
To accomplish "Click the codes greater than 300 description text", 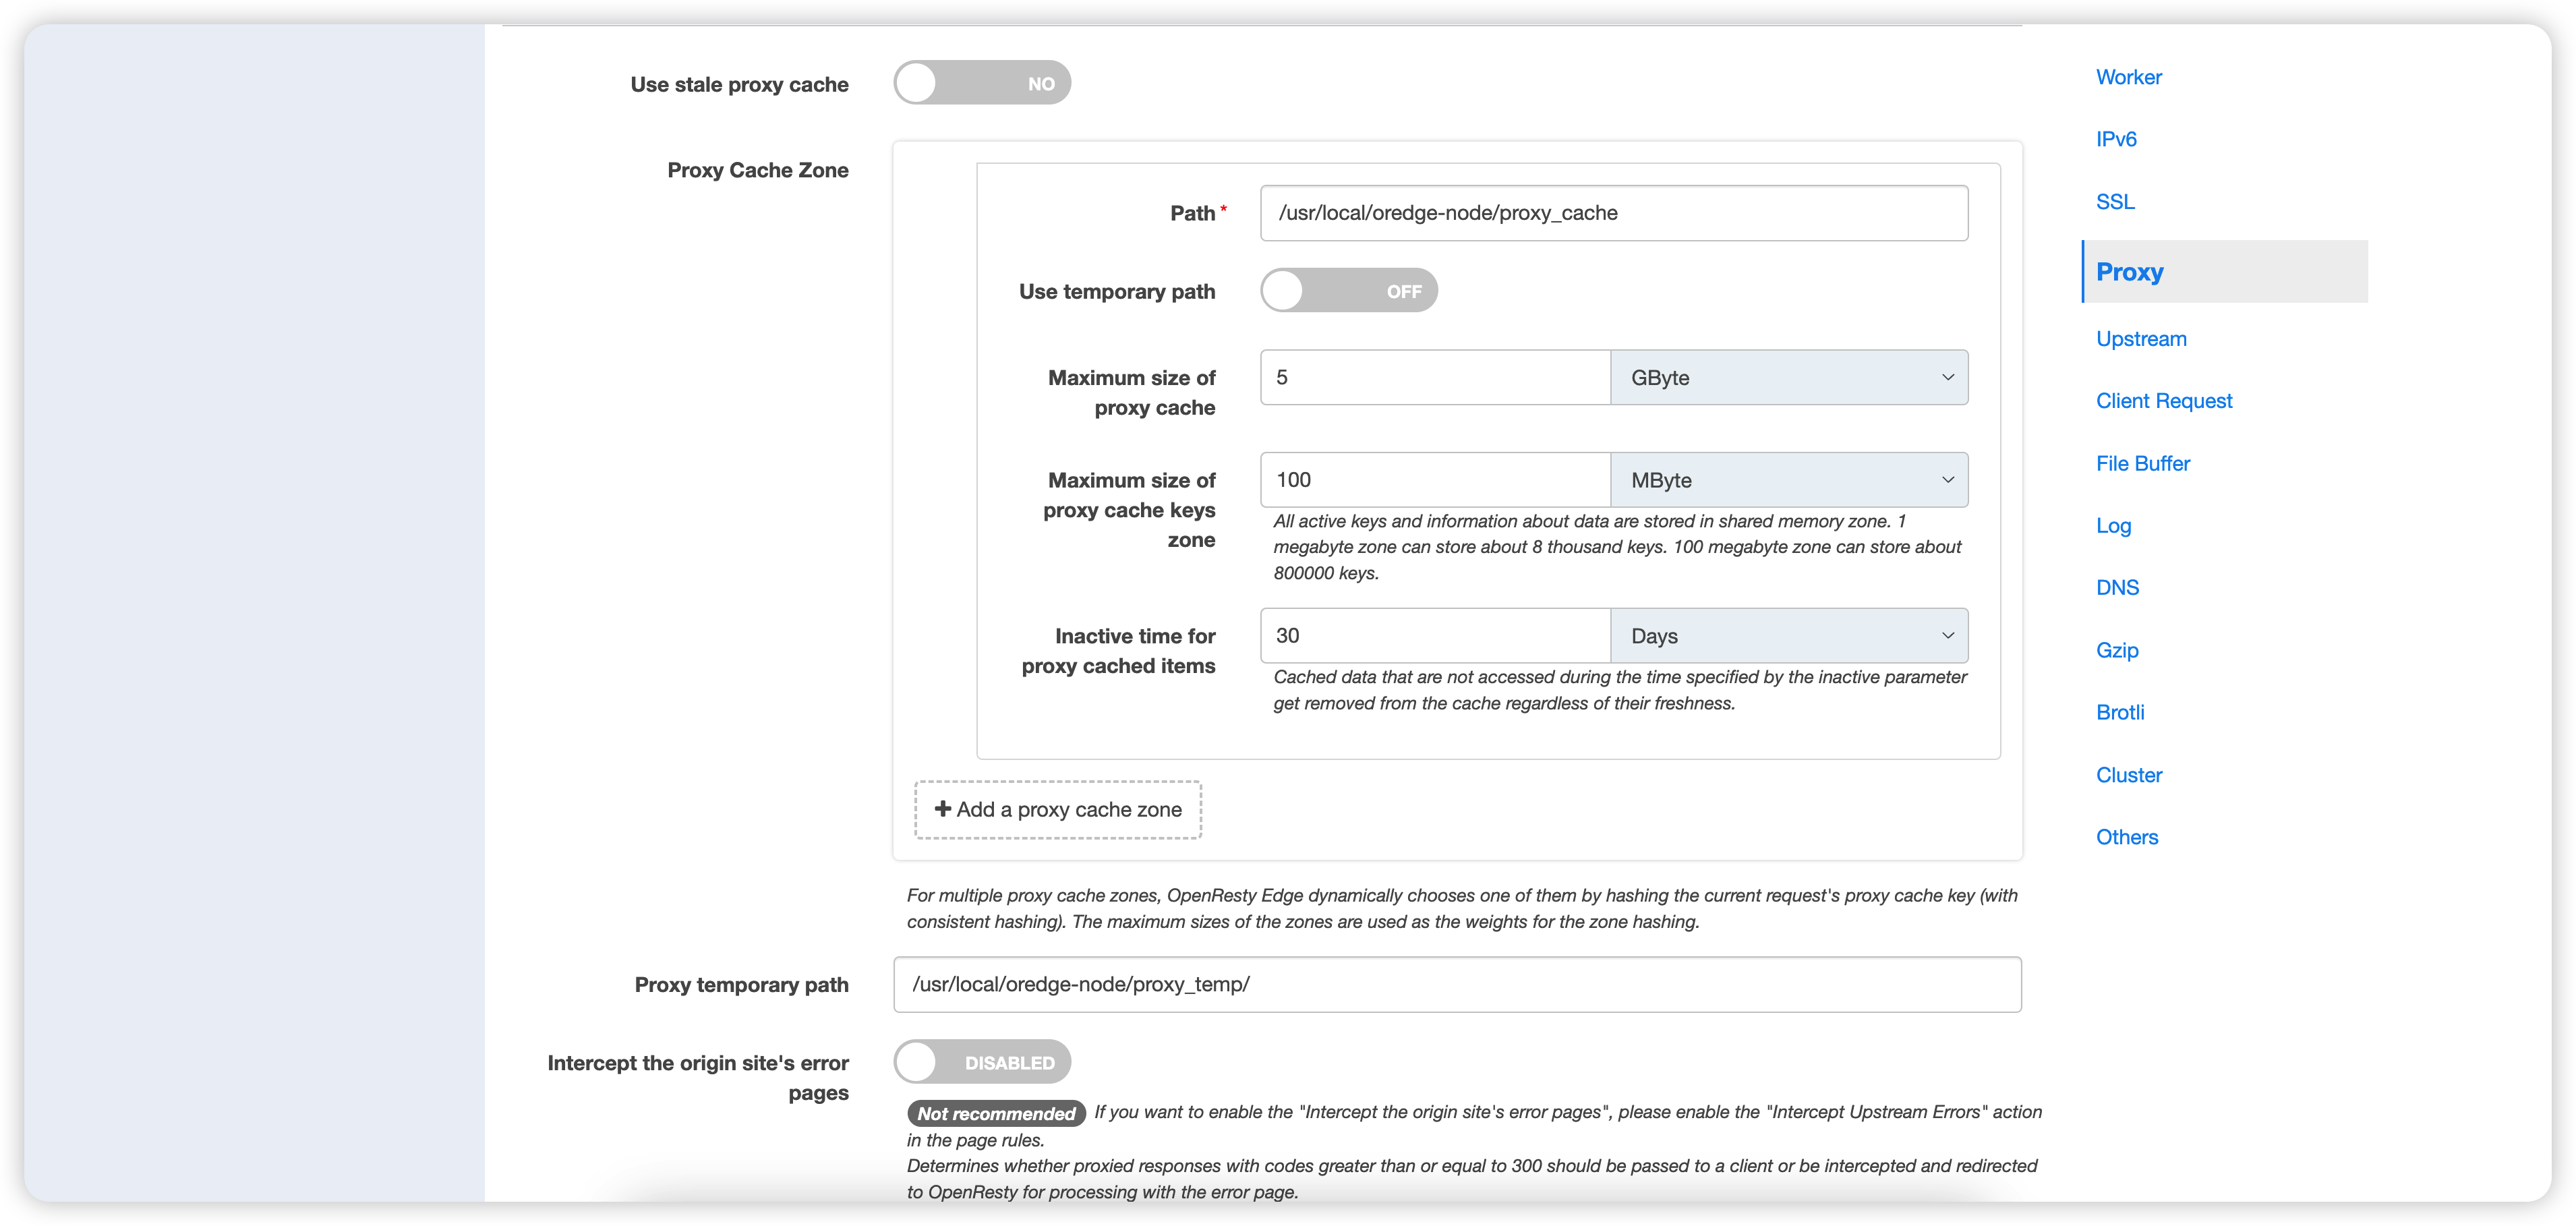I will coord(1472,1179).
